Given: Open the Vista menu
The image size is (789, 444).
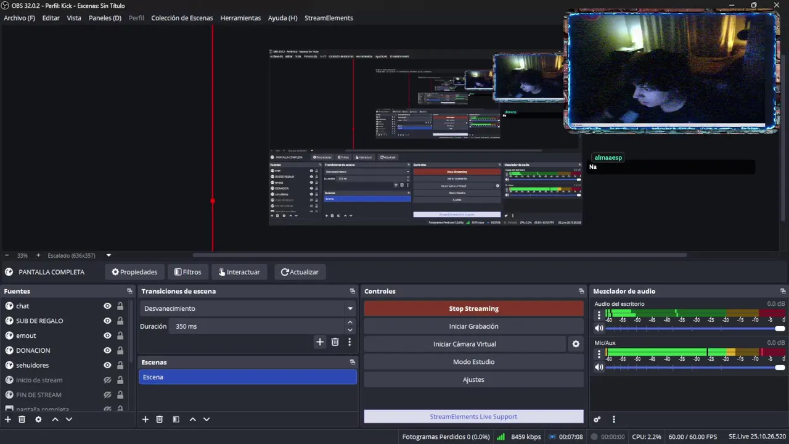Looking at the screenshot, I should [x=74, y=18].
